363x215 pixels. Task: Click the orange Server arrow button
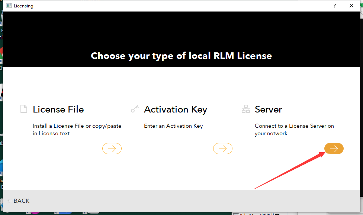pos(334,149)
